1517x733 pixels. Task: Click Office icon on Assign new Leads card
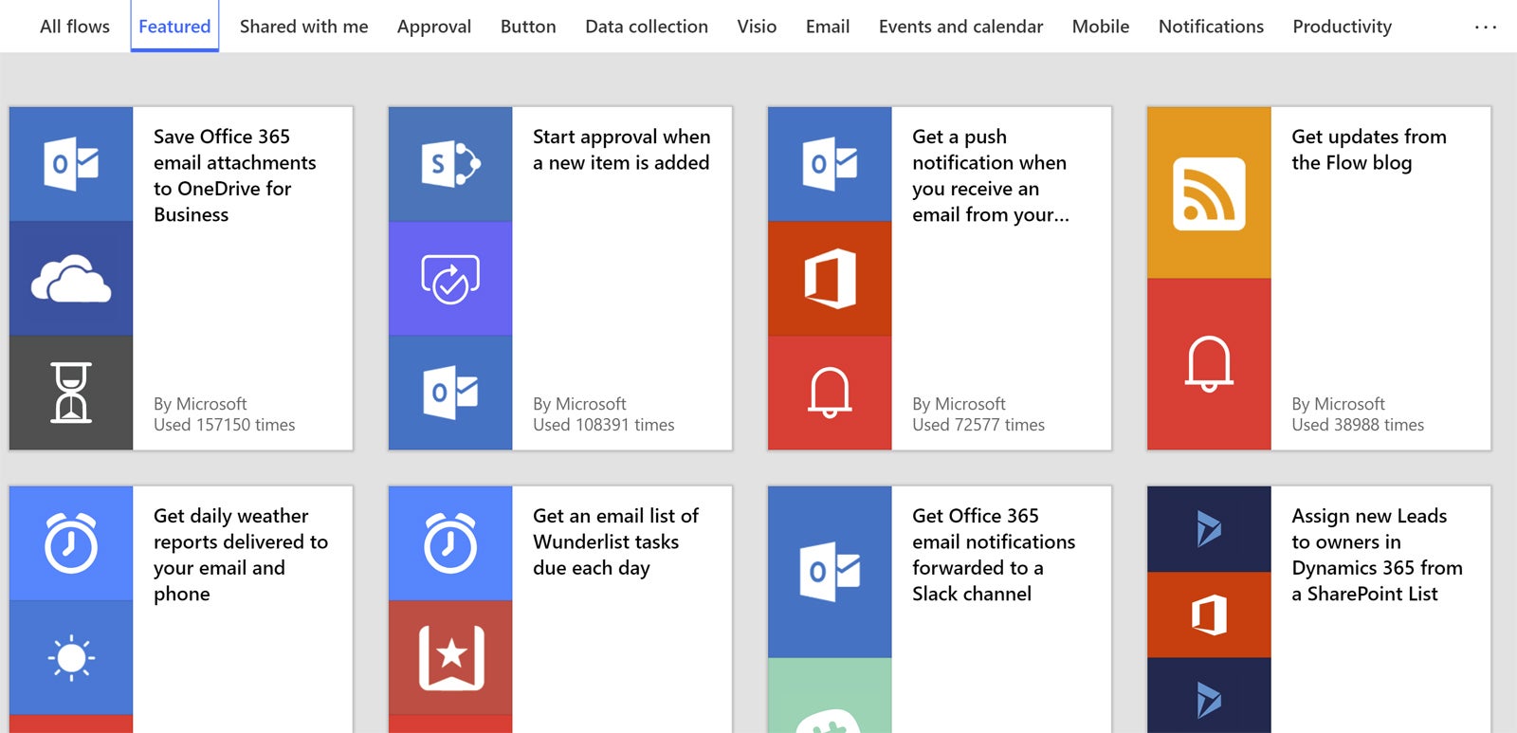click(1209, 614)
